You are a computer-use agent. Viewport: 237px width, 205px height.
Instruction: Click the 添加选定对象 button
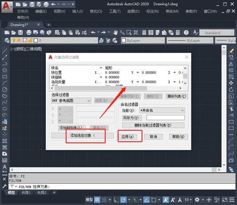83,136
